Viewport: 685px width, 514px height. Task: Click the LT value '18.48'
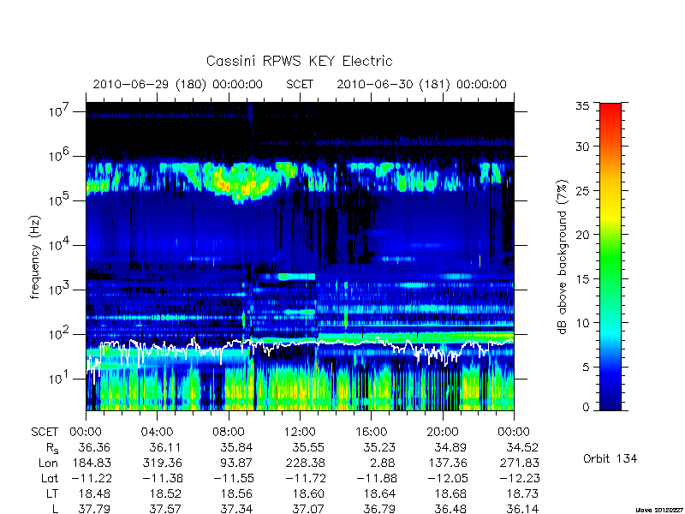coord(94,493)
